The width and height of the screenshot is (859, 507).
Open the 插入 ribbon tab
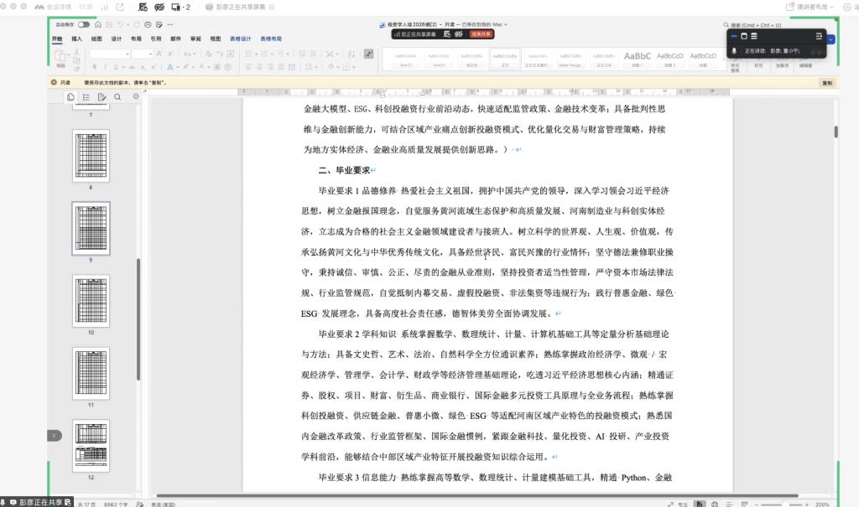(76, 39)
